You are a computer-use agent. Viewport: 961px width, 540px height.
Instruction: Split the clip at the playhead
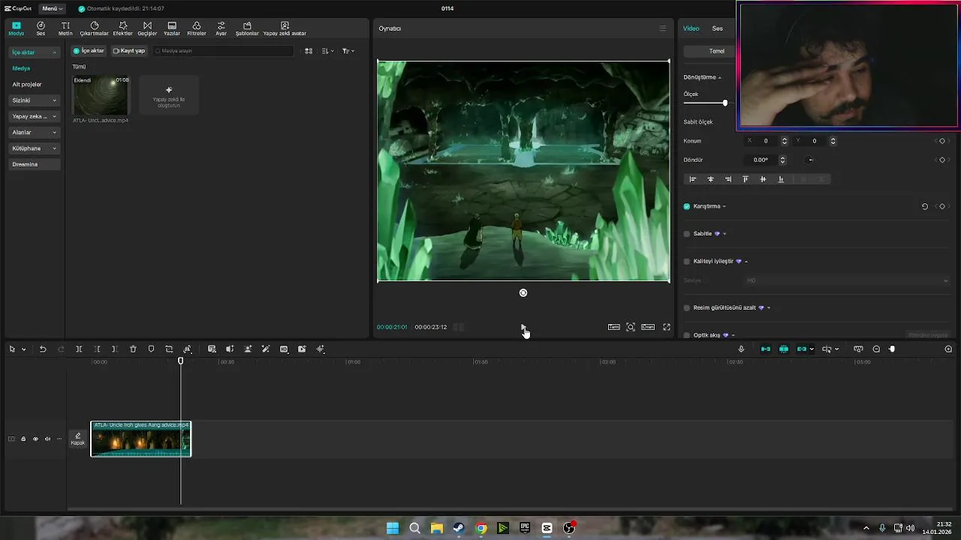(x=79, y=349)
